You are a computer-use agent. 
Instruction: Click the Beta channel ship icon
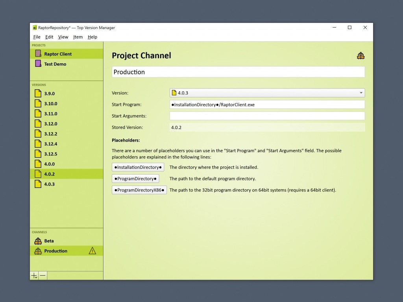pyautogui.click(x=38, y=241)
